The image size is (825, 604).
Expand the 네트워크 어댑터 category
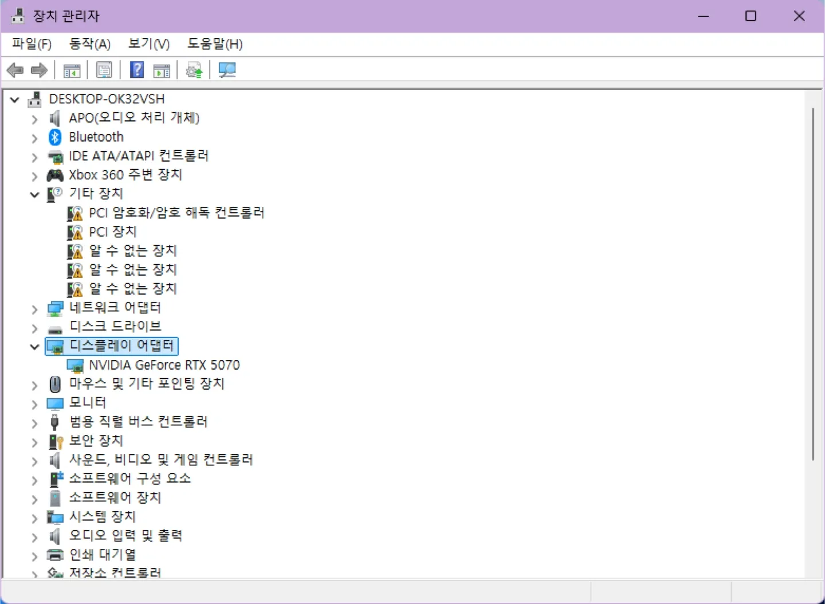(x=34, y=309)
